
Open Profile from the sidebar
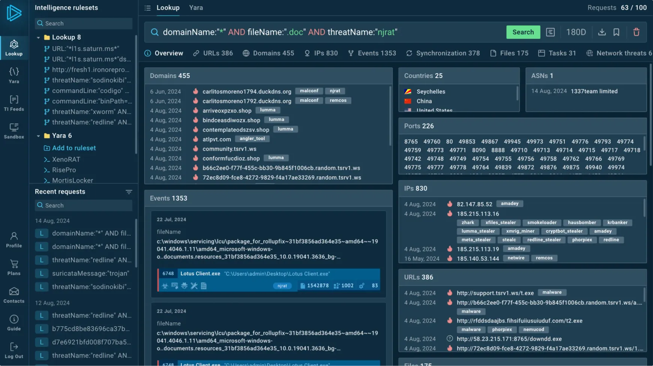coord(14,239)
